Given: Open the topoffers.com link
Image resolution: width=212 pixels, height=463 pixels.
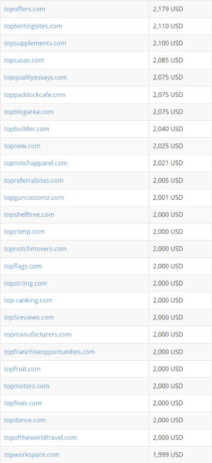Looking at the screenshot, I should click(25, 9).
